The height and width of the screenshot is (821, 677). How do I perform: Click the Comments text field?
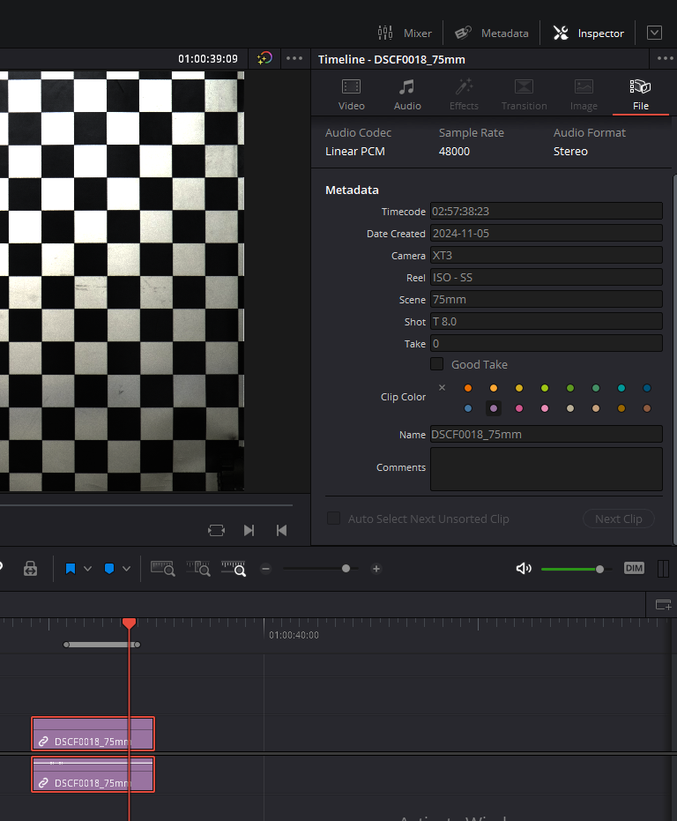coord(546,468)
